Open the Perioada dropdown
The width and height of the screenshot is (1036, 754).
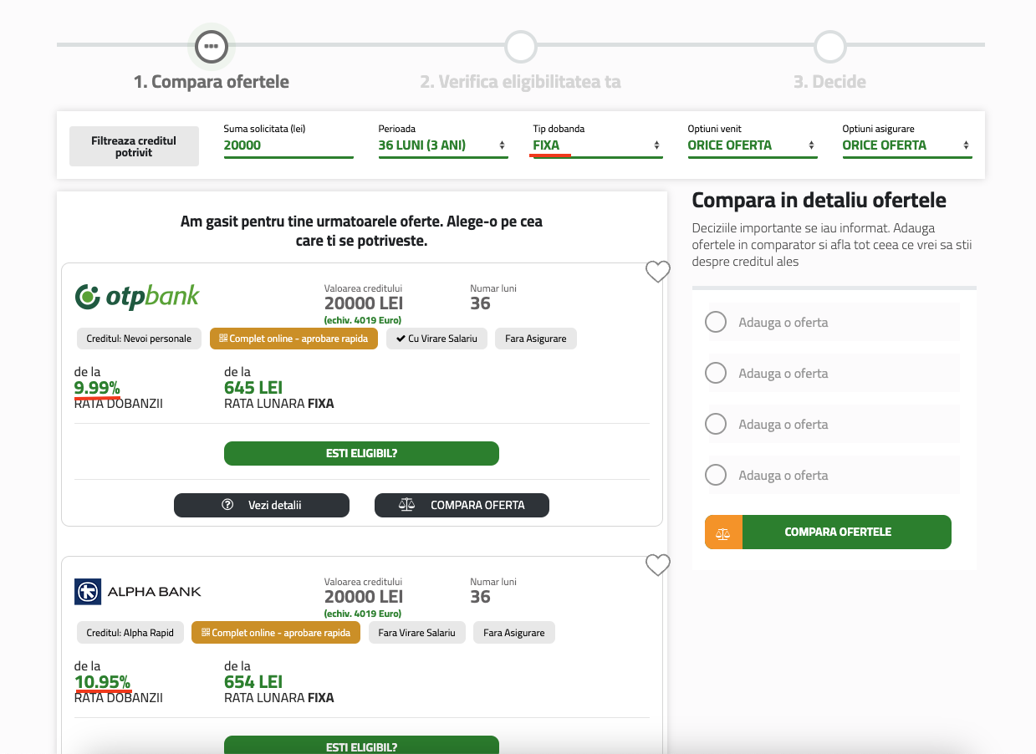pos(443,145)
